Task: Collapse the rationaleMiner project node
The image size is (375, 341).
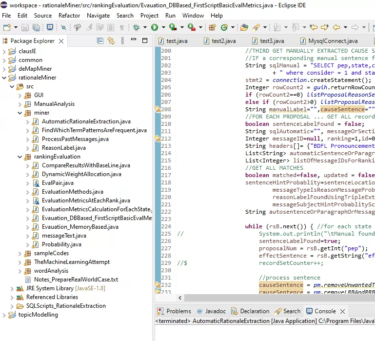Action: click(5, 78)
